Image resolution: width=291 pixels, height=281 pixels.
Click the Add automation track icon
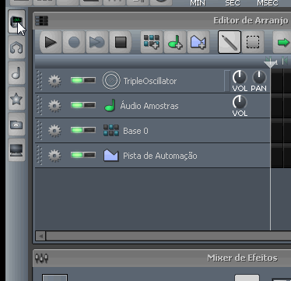(x=198, y=42)
